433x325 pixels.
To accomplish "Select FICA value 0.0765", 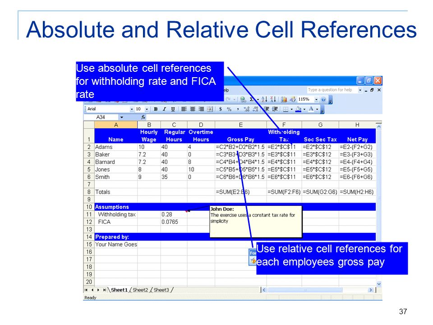I will (x=174, y=222).
